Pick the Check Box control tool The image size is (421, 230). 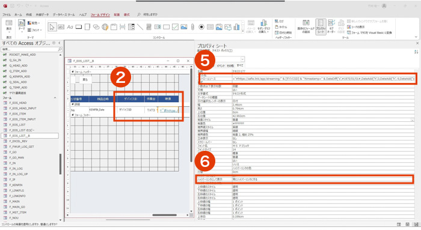(x=175, y=27)
